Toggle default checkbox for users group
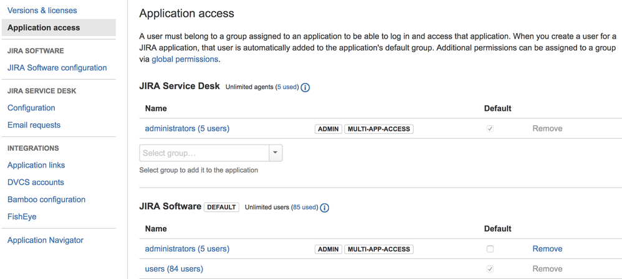The image size is (622, 279). (490, 269)
